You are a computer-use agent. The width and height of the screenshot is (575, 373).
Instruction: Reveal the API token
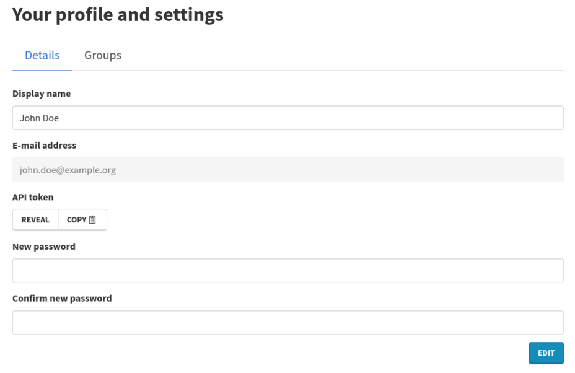coord(35,220)
